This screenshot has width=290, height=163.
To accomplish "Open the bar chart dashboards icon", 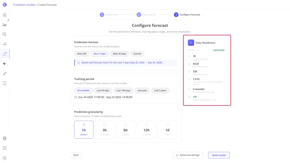I will [x=5, y=25].
